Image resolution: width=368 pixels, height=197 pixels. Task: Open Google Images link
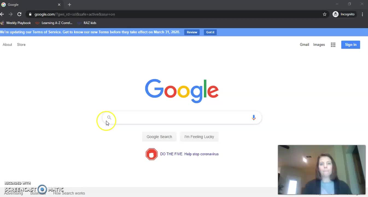tap(319, 45)
